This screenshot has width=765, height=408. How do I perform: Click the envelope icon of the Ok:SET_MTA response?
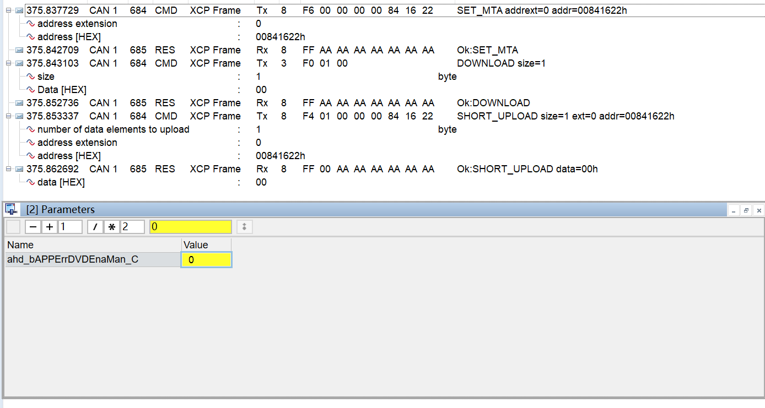point(19,50)
